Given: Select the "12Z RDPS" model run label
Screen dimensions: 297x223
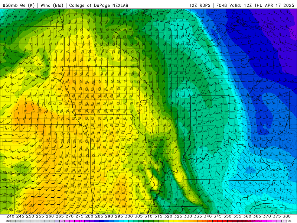Looking at the screenshot, I should point(200,5).
